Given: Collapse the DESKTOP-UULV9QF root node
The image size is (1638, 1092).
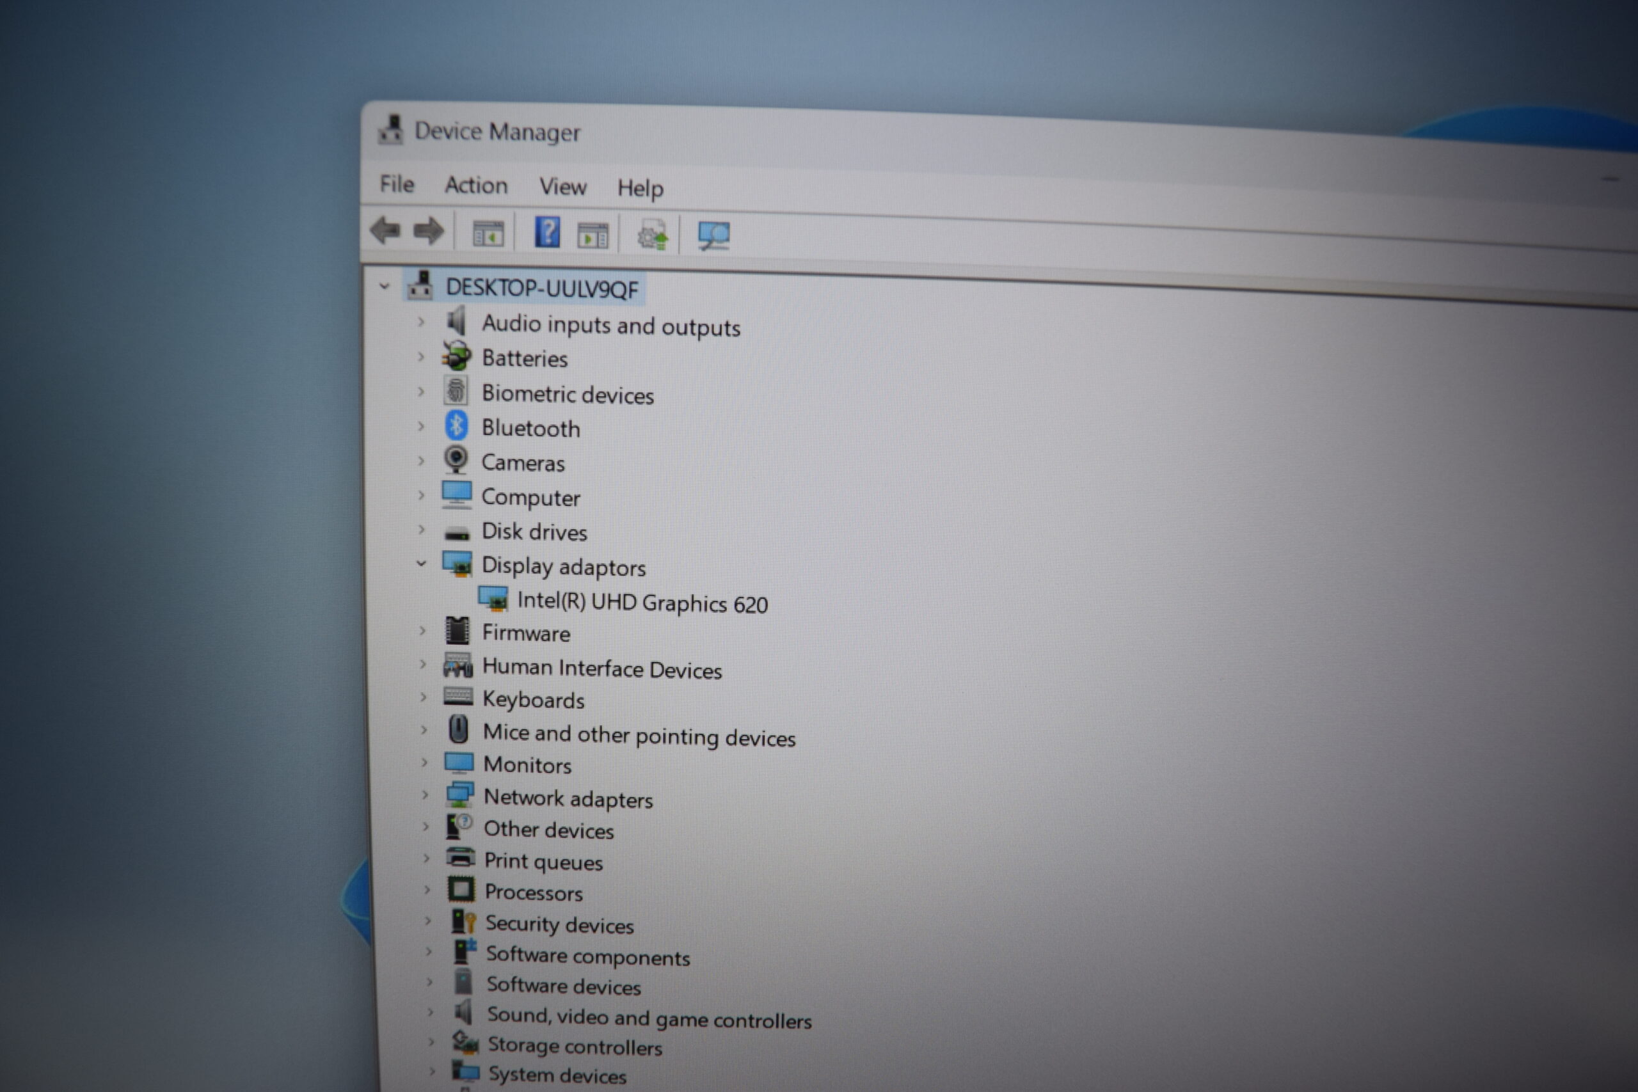Looking at the screenshot, I should tap(384, 285).
